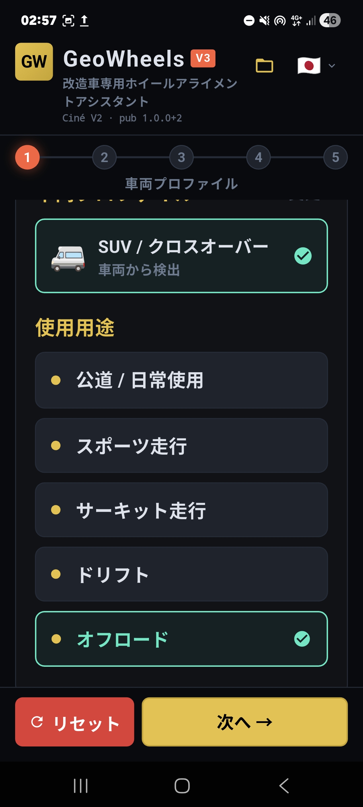The width and height of the screenshot is (363, 807).
Task: Open step 5 in progress bar
Action: point(335,157)
